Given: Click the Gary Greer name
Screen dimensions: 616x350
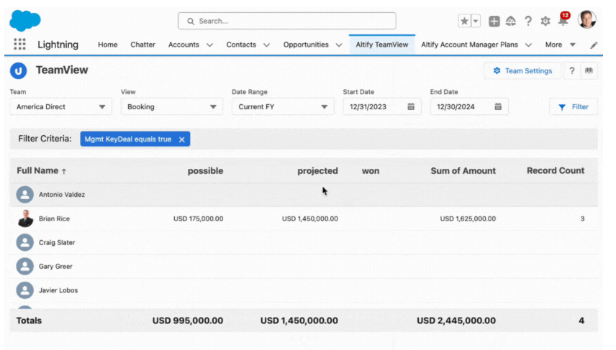Looking at the screenshot, I should tap(55, 267).
